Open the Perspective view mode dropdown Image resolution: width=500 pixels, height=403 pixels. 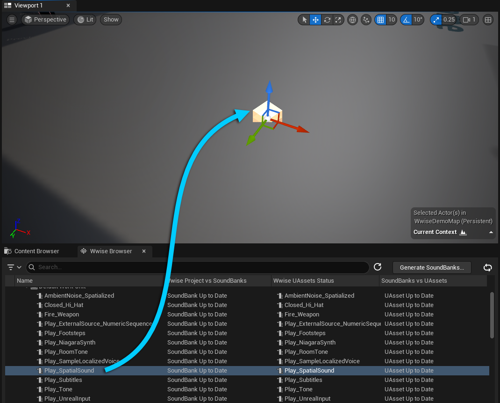click(45, 20)
